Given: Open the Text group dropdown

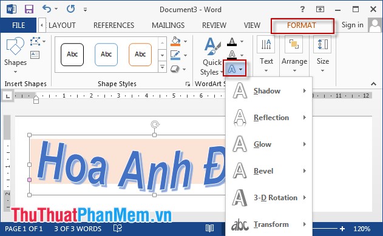Looking at the screenshot, I should (x=266, y=55).
